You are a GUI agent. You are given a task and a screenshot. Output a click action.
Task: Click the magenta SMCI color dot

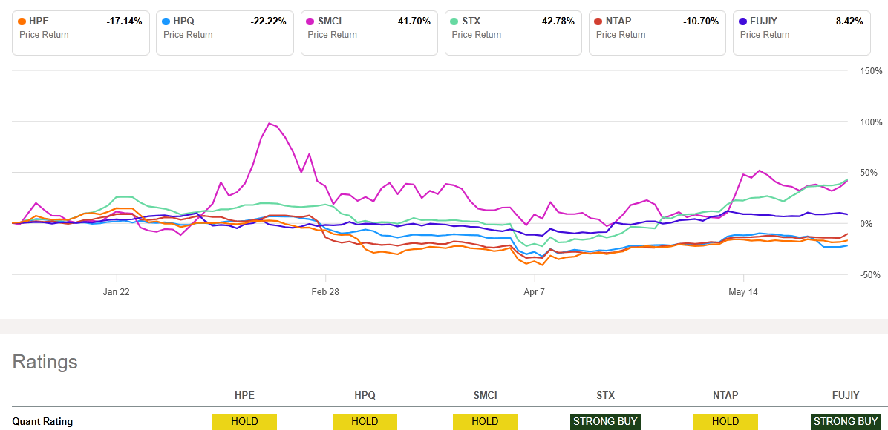pyautogui.click(x=310, y=21)
